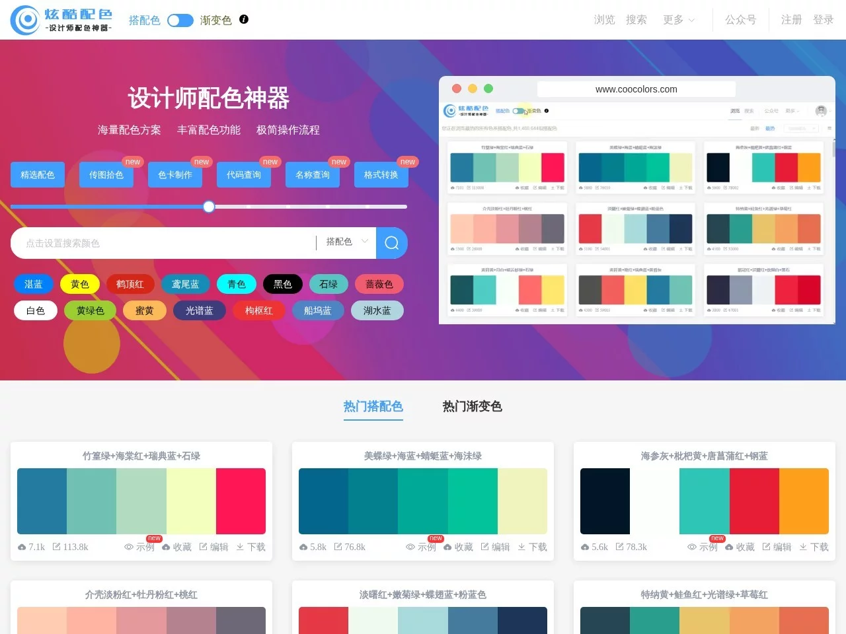
Task: Show example preview for 美蝶绿 palette
Action: tap(421, 547)
